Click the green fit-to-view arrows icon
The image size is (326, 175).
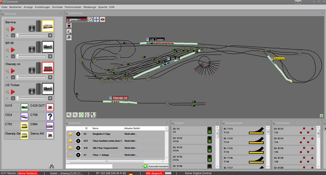[x=81, y=115]
